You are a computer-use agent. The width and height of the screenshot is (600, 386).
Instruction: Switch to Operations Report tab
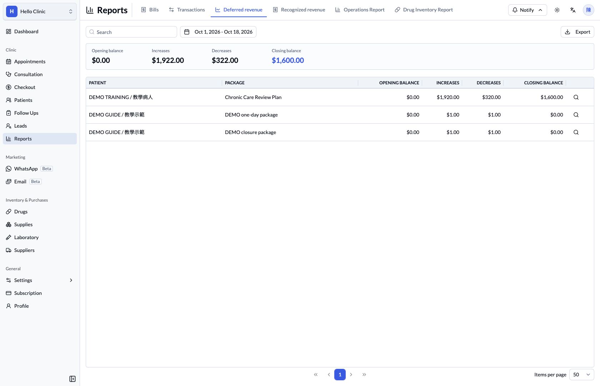[x=360, y=10]
